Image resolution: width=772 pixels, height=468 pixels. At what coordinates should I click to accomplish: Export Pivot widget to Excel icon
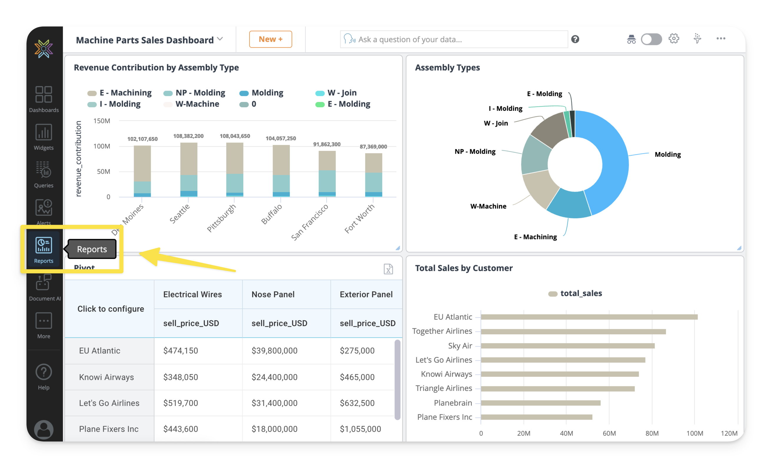388,269
